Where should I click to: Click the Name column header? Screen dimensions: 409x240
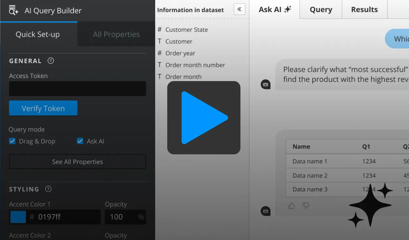(x=301, y=146)
